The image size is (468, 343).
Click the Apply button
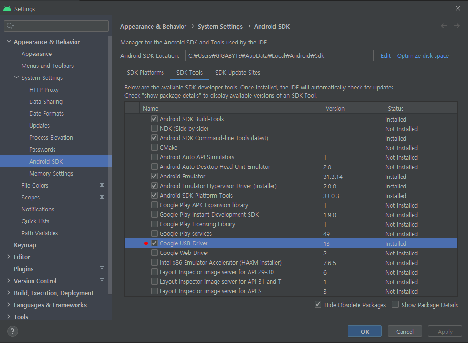click(445, 332)
